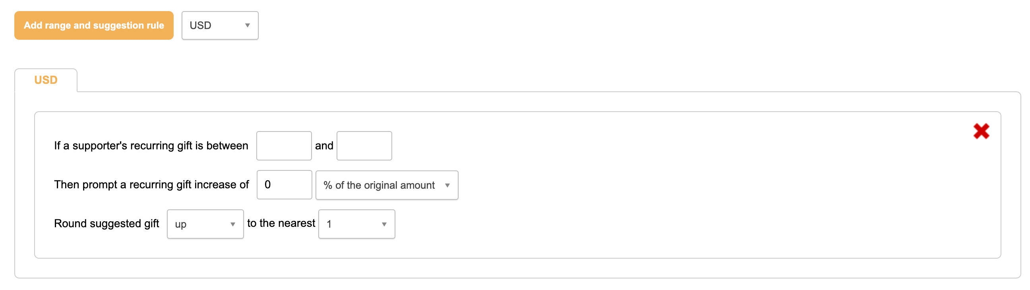Open the nearest value "1" dropdown

tap(356, 224)
